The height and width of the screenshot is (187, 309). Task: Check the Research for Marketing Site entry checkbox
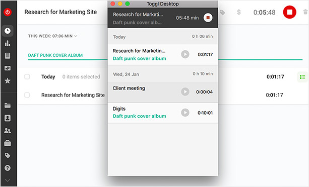point(27,95)
